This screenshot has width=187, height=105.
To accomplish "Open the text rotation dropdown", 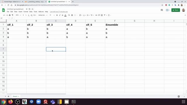I will [x=92, y=15].
